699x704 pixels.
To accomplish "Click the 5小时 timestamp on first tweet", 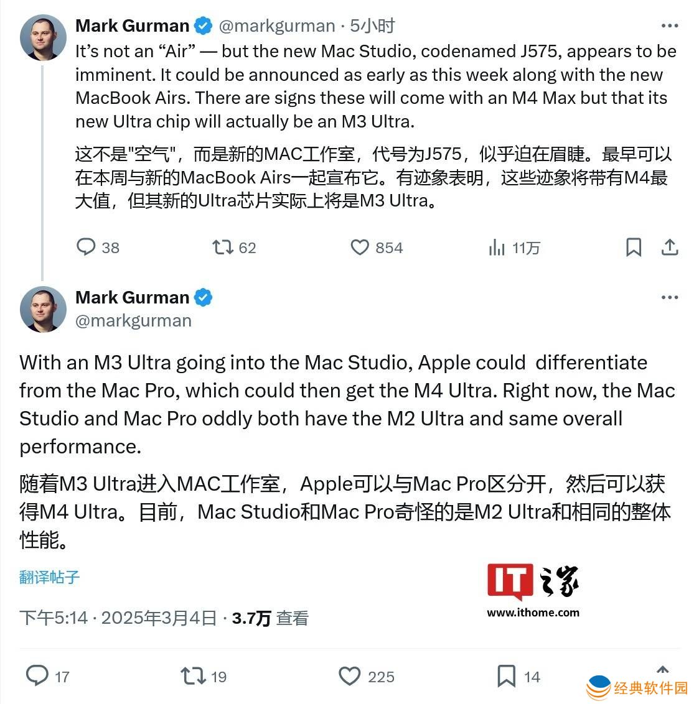I will coord(372,25).
